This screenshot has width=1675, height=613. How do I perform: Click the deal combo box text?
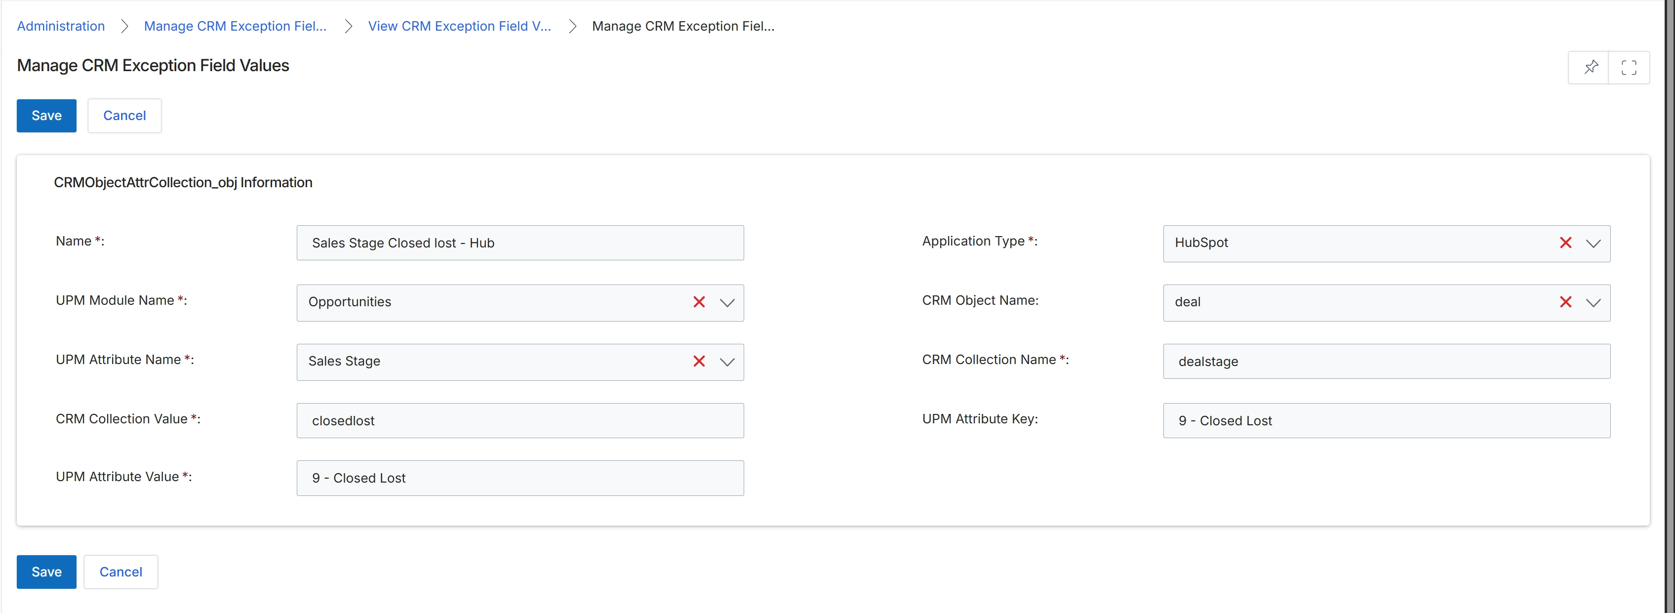coord(1187,302)
